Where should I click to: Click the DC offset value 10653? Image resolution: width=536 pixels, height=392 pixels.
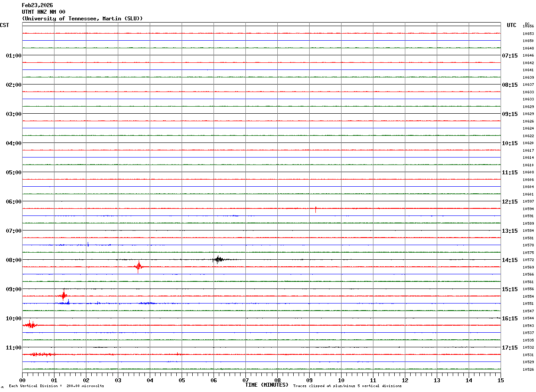coord(528,34)
